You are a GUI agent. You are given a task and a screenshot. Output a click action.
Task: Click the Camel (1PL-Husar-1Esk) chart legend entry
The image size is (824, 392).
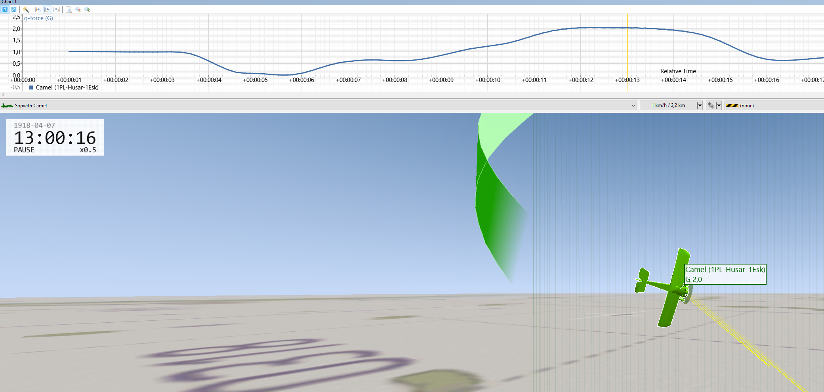point(67,88)
